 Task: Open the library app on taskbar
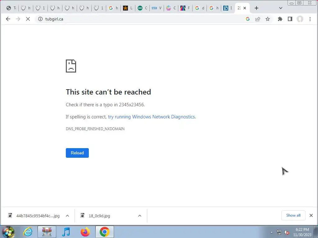click(x=47, y=232)
